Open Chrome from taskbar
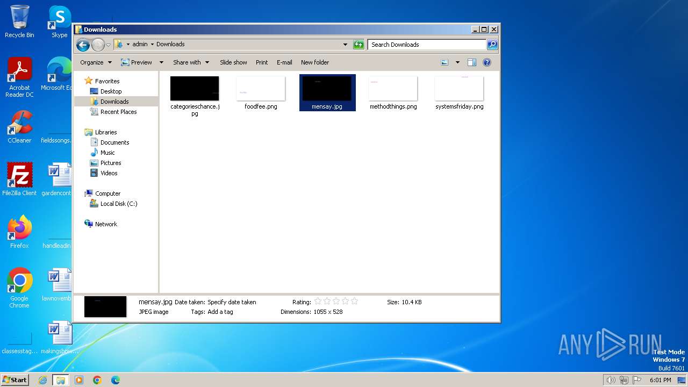 [x=97, y=380]
